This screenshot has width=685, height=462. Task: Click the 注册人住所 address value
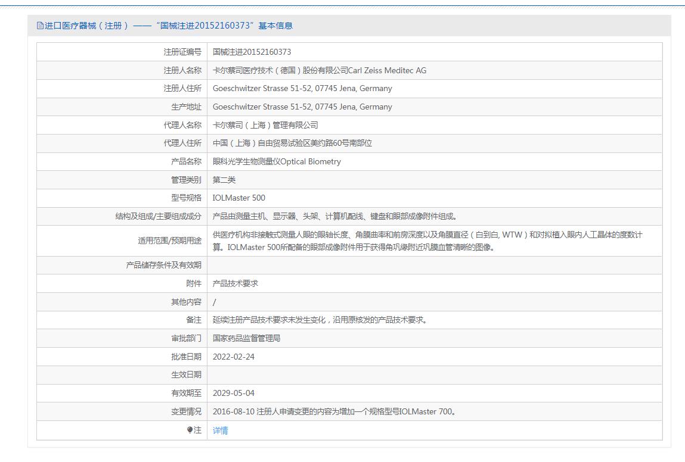pos(302,88)
